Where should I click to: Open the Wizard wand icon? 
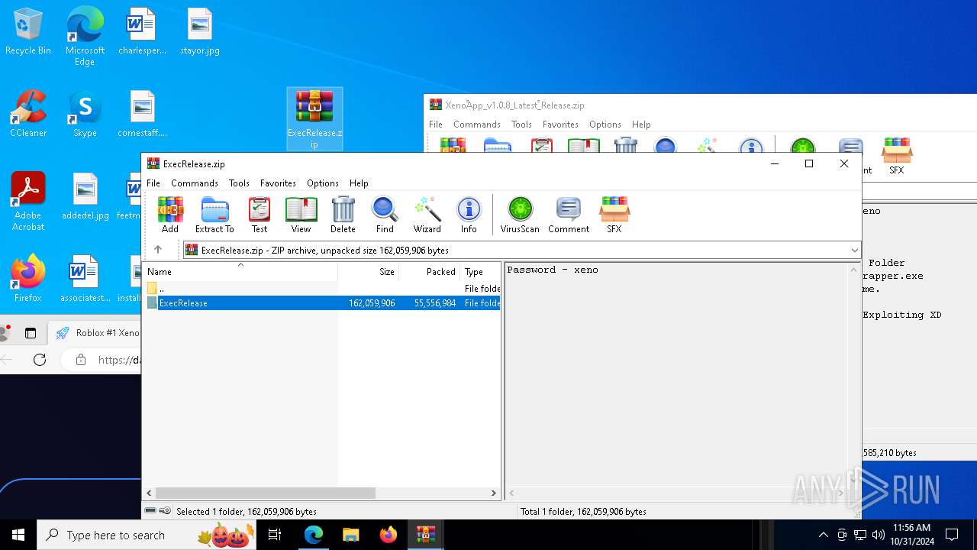pyautogui.click(x=427, y=215)
